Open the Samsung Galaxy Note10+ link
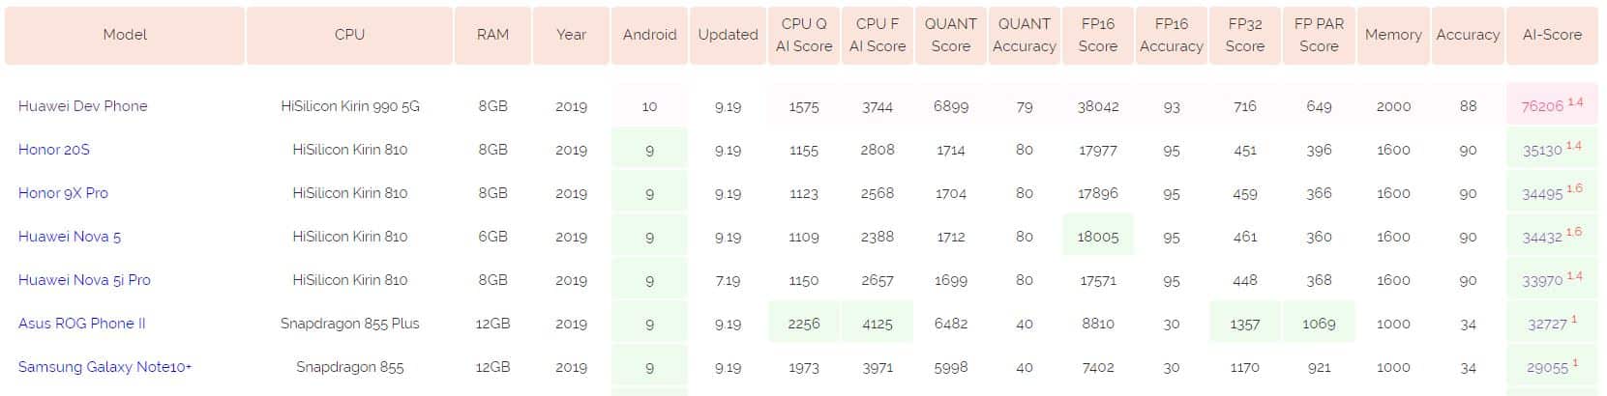Image resolution: width=1607 pixels, height=396 pixels. point(104,367)
